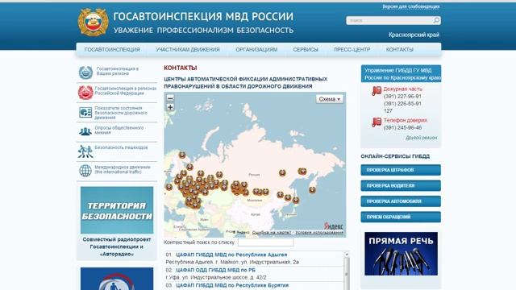Open 'ЦАФАП ОДД ГИБДД МВД по РБ' entry
Viewport: 516px width, 290px height.
pos(215,270)
